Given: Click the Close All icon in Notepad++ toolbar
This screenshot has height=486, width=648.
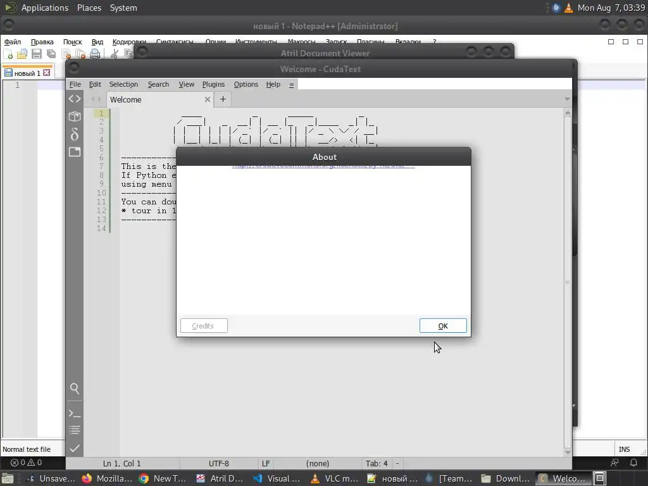Looking at the screenshot, I should (x=80, y=54).
